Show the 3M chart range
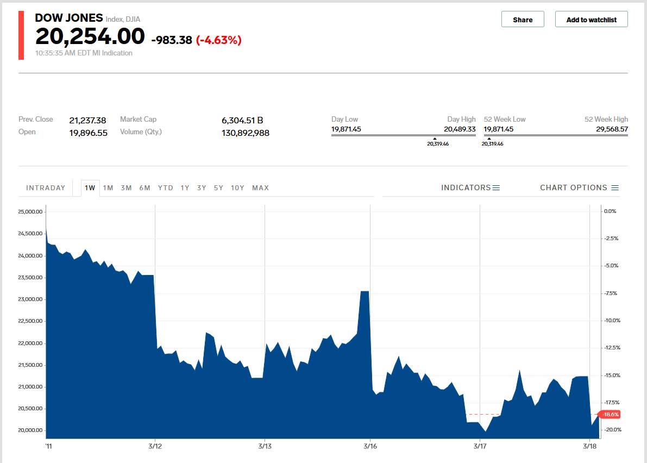 (126, 188)
